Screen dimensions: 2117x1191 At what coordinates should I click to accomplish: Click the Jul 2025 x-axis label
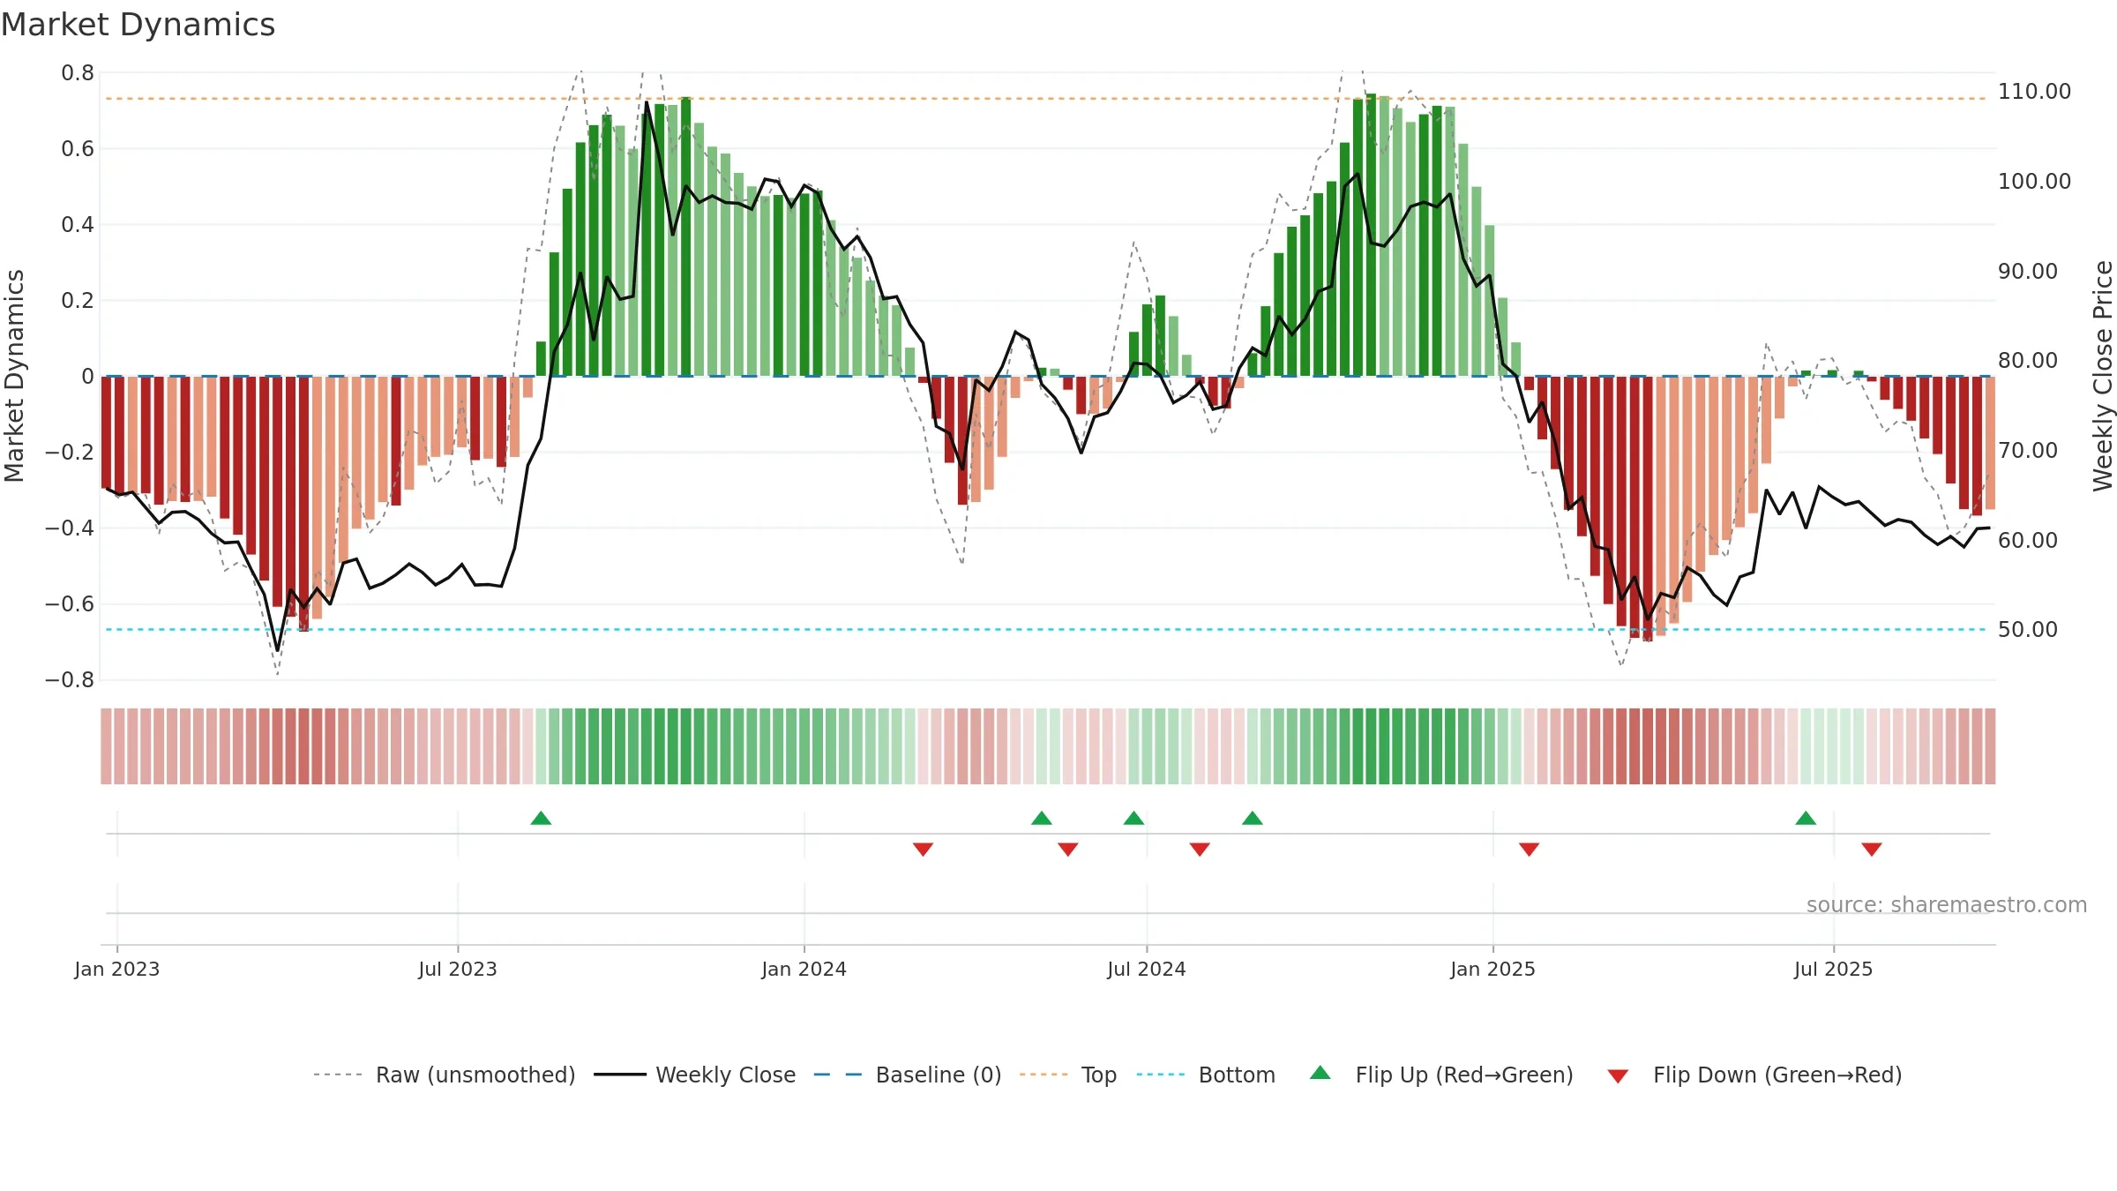coord(1834,969)
